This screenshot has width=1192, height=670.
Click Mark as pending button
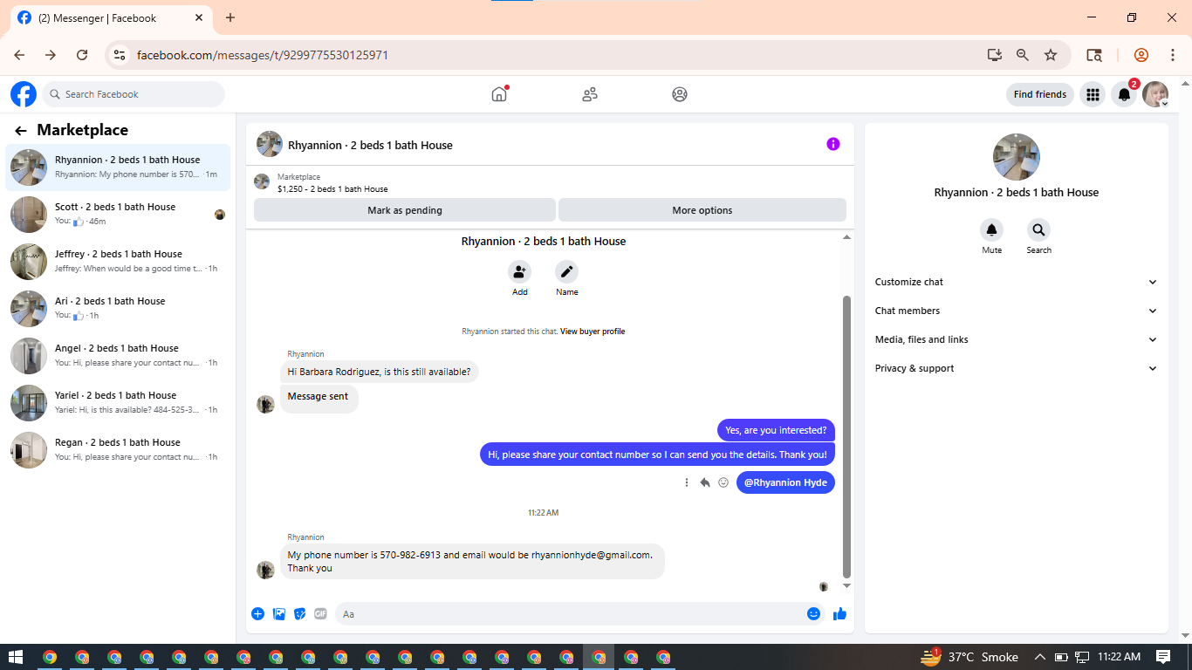pos(405,210)
